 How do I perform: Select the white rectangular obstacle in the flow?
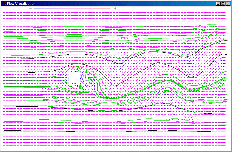75,77
